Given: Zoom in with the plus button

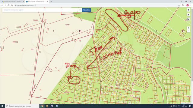Looking at the screenshot, I should [x=188, y=28].
